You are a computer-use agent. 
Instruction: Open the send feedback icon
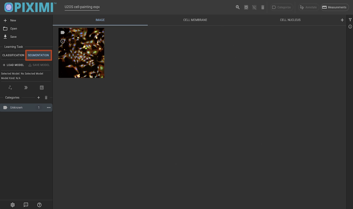click(x=26, y=205)
